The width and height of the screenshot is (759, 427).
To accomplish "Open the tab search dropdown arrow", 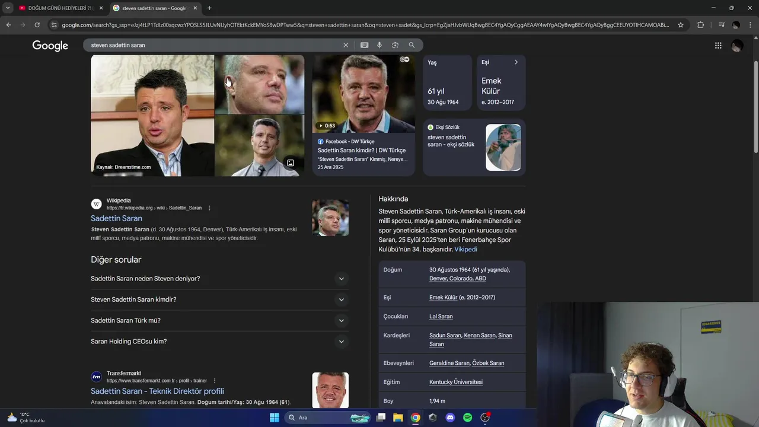I will 8,8.
